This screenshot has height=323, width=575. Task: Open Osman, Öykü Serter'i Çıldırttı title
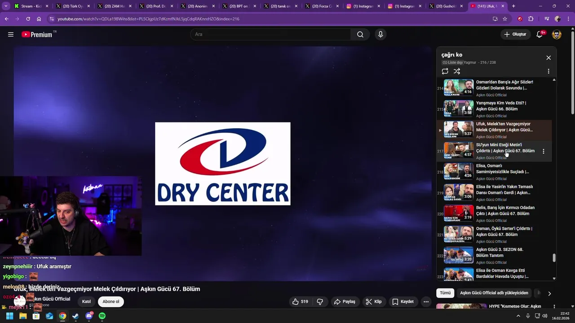tap(504, 231)
